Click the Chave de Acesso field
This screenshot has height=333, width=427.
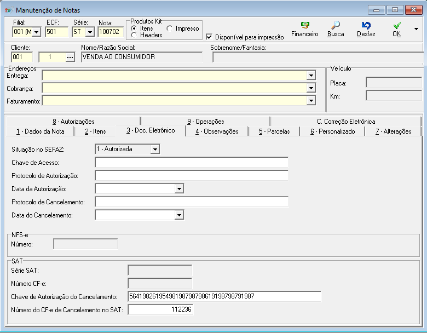pyautogui.click(x=191, y=162)
